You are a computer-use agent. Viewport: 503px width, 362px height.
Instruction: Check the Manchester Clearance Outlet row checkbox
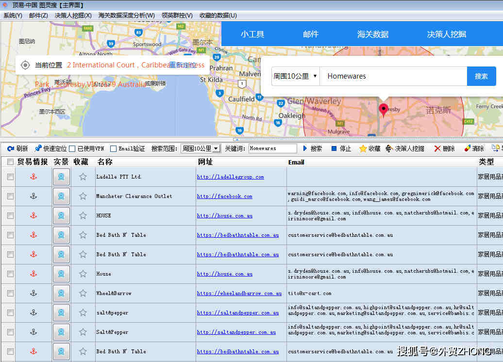pos(10,196)
